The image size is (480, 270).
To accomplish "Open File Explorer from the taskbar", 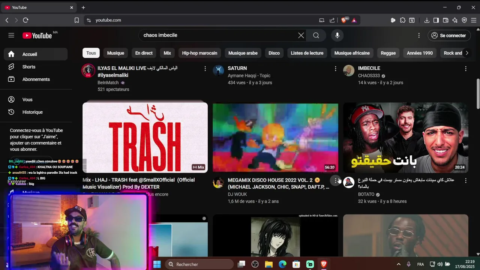I will pos(269,264).
